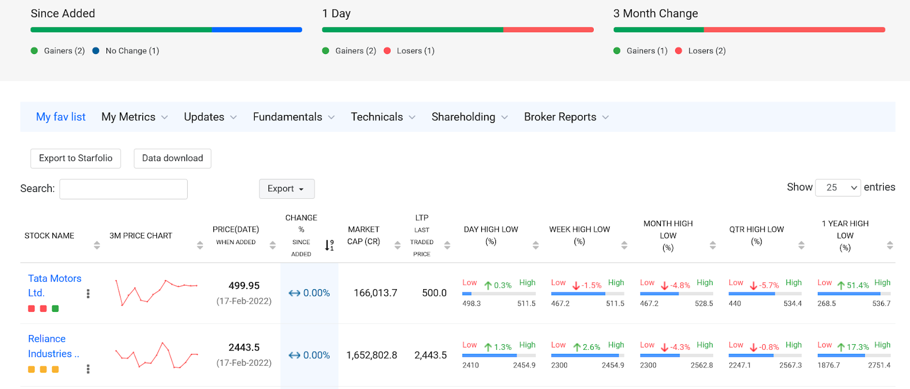The height and width of the screenshot is (389, 910).
Task: Click Reliance added price 2443.5
Action: 244,348
